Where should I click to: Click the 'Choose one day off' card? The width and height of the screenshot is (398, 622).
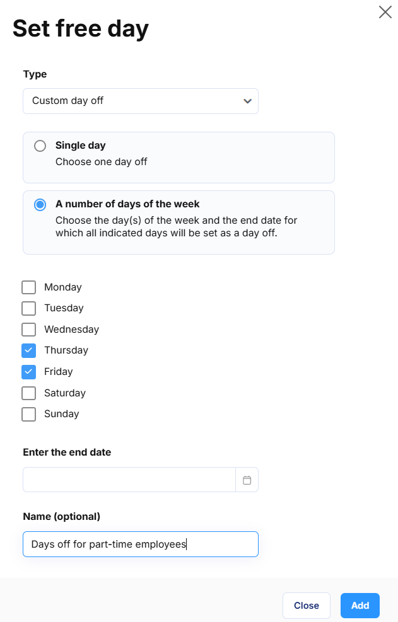[x=179, y=158]
